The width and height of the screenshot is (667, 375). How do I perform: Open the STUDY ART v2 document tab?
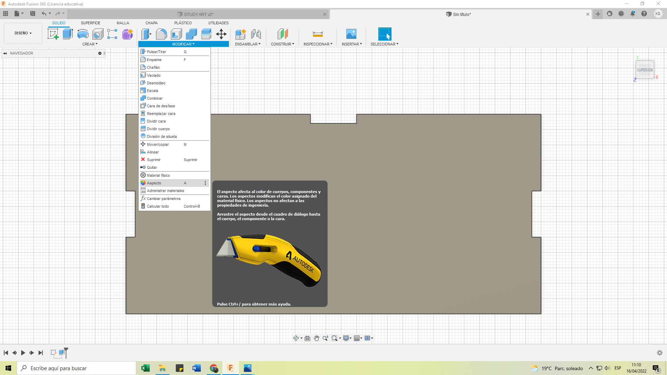pos(199,14)
